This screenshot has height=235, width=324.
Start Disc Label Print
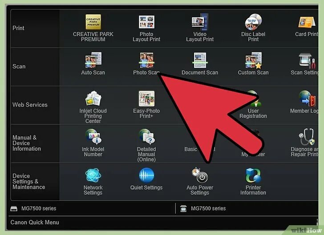click(253, 28)
